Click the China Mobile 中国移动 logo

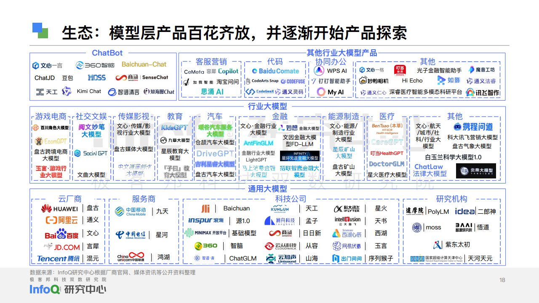pos(130,211)
